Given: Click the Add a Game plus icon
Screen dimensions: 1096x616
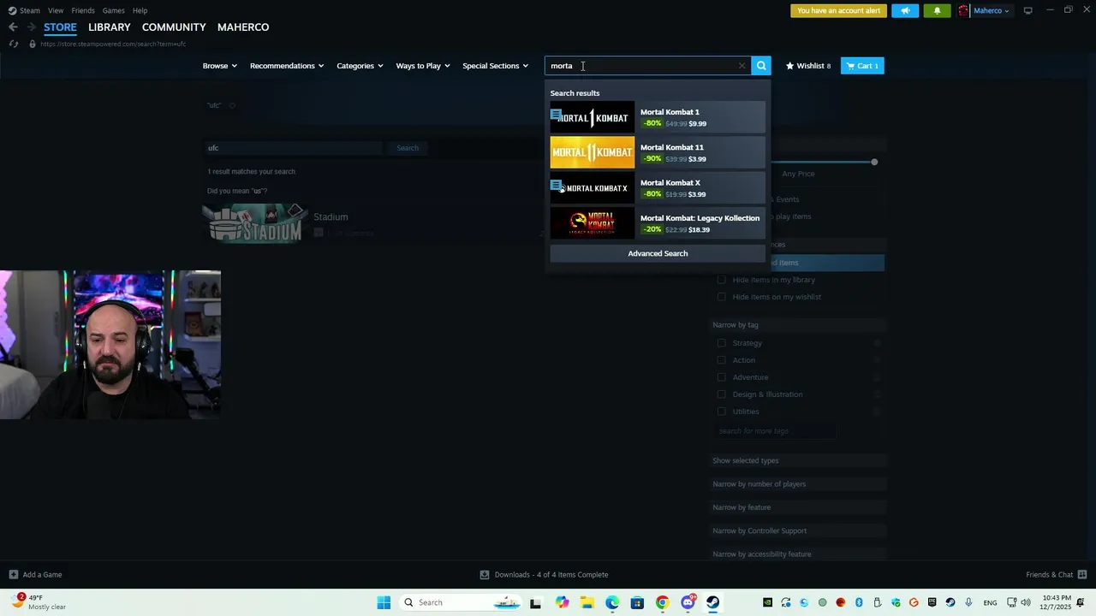Looking at the screenshot, I should 13,575.
